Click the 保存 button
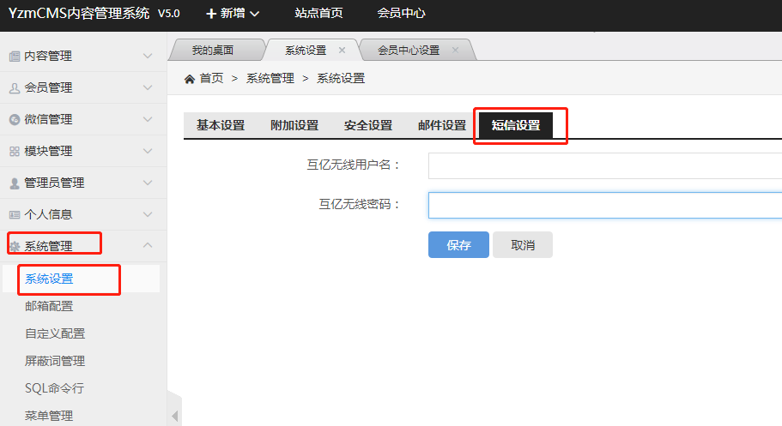Image resolution: width=782 pixels, height=426 pixels. click(x=458, y=245)
